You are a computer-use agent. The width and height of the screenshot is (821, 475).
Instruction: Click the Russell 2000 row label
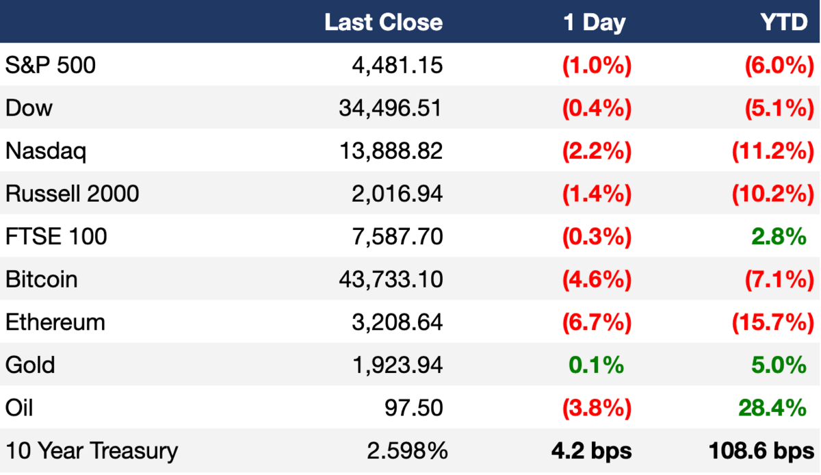point(73,194)
